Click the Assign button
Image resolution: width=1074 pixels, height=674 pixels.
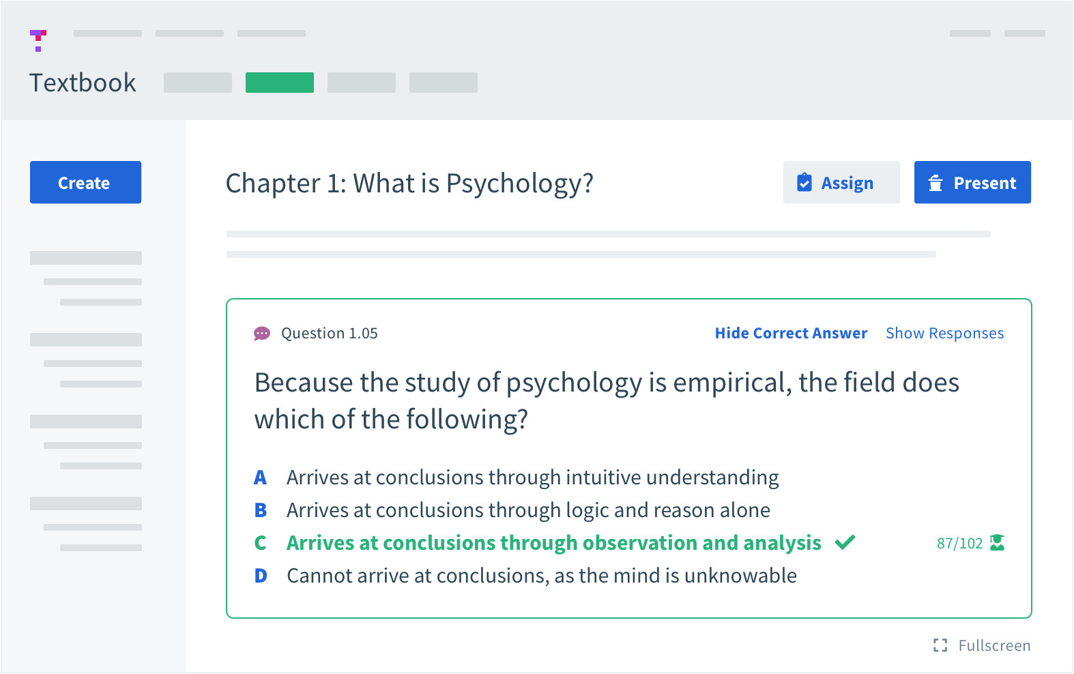tap(841, 182)
